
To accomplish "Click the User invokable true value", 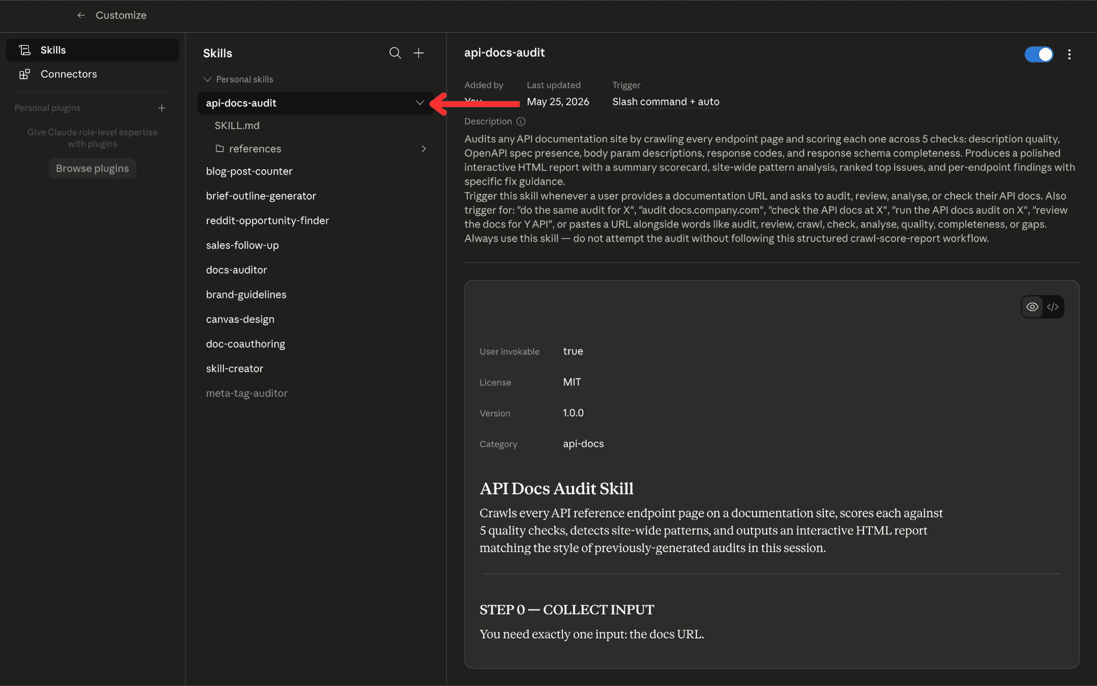I will tap(573, 351).
